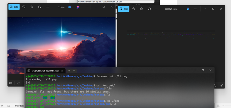Screen dimensions: 231x108
Task: Enter full screen in 00000254.png viewer
Action: click(222, 85)
